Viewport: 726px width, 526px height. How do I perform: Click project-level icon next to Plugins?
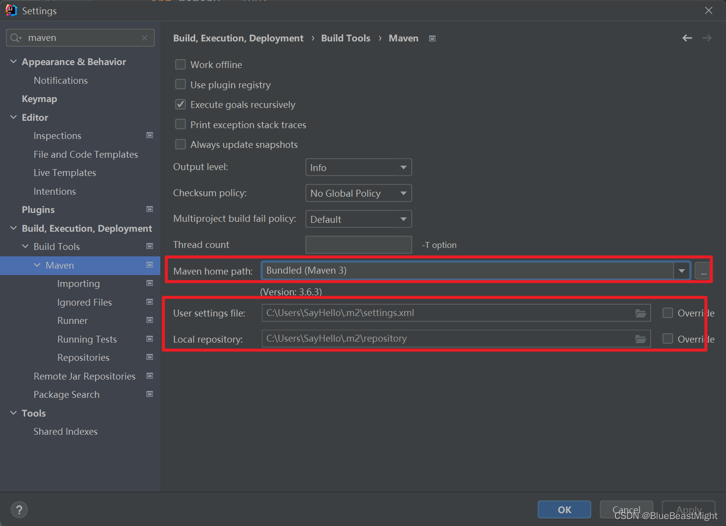point(150,209)
